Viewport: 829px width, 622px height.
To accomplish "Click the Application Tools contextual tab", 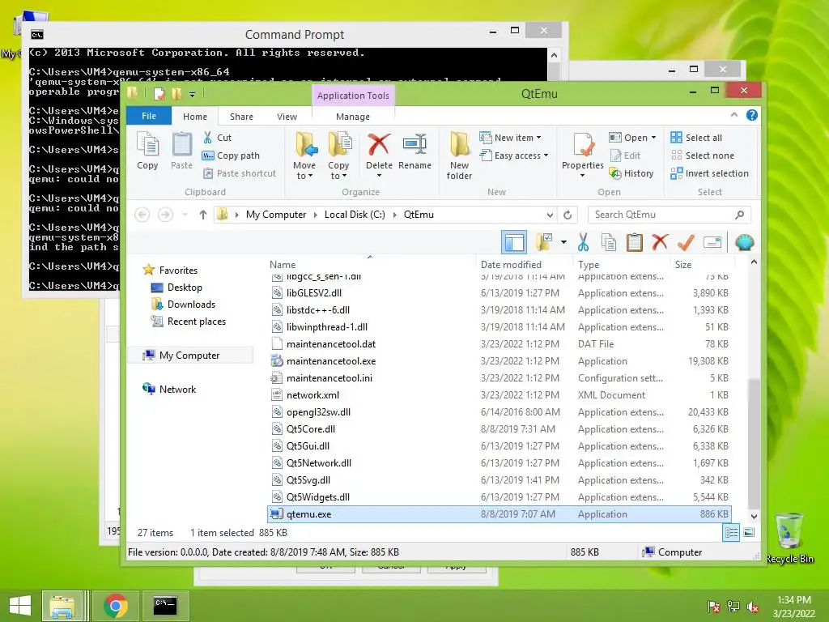I will [353, 96].
